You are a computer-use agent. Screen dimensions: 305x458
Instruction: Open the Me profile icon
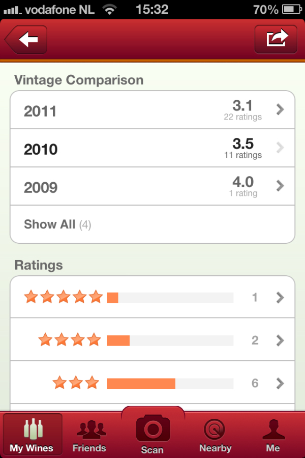[272, 429]
